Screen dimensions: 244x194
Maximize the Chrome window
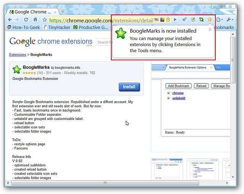pyautogui.click(x=222, y=6)
